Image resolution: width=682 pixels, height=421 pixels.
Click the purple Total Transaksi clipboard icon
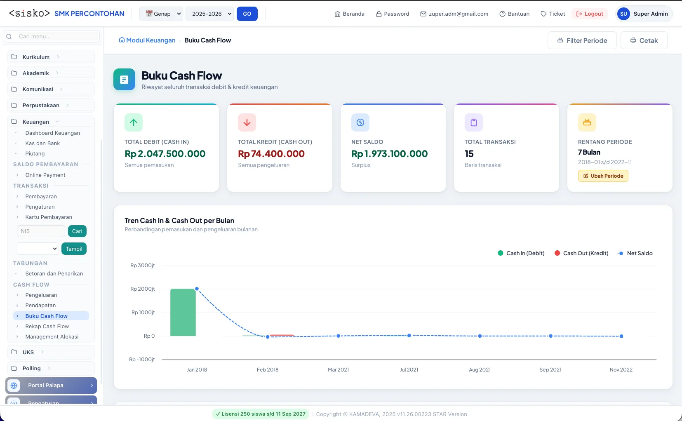tap(474, 122)
